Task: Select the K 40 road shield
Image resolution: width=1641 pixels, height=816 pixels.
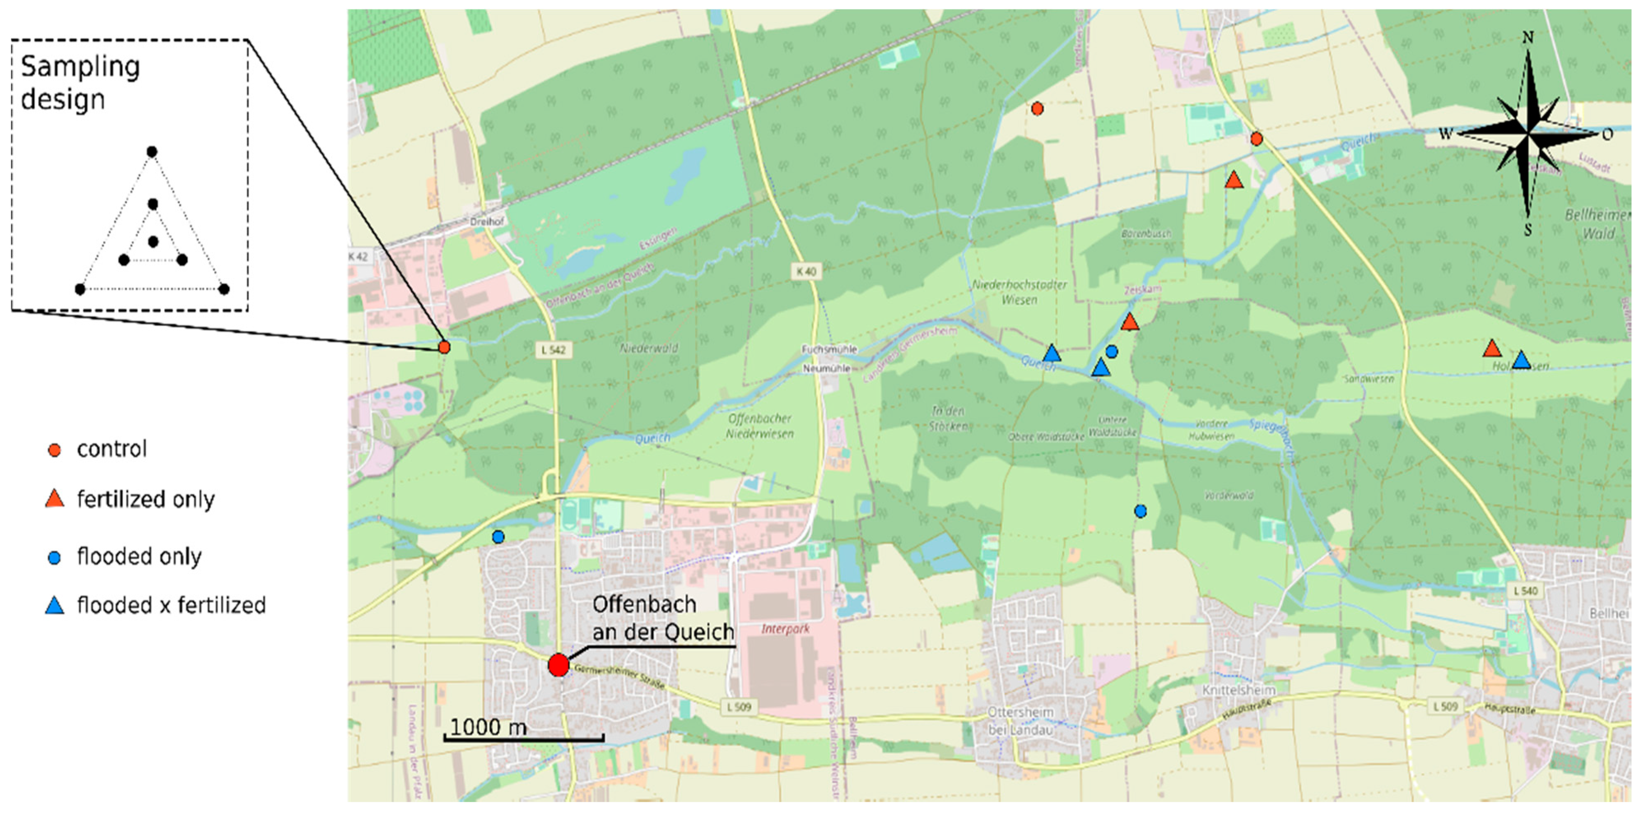Action: [806, 271]
